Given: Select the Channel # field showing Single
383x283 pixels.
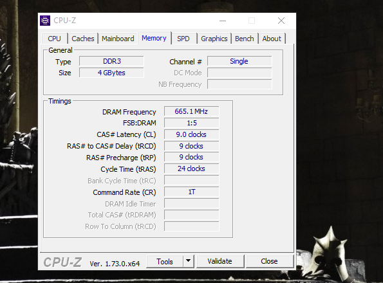Looking at the screenshot, I should coord(239,61).
